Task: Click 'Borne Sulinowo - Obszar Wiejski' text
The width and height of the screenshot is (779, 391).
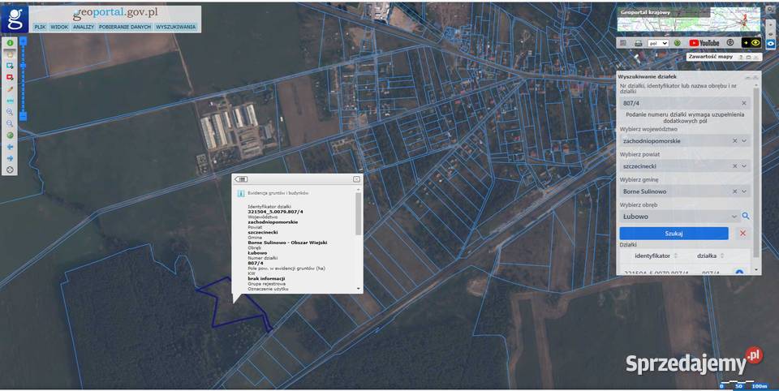Action: [287, 243]
